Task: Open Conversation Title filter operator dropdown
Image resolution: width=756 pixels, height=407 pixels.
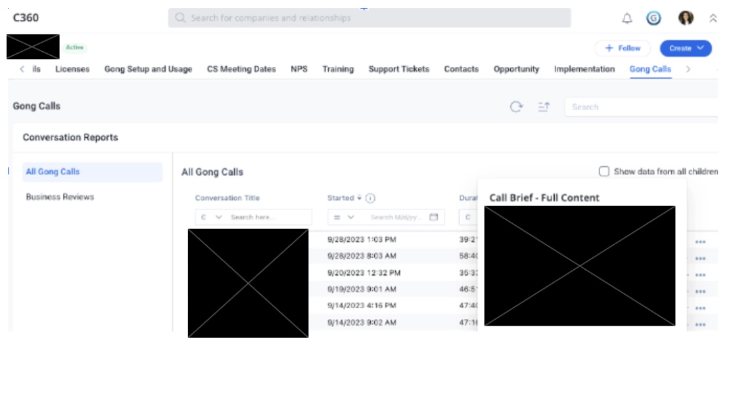Action: 211,217
